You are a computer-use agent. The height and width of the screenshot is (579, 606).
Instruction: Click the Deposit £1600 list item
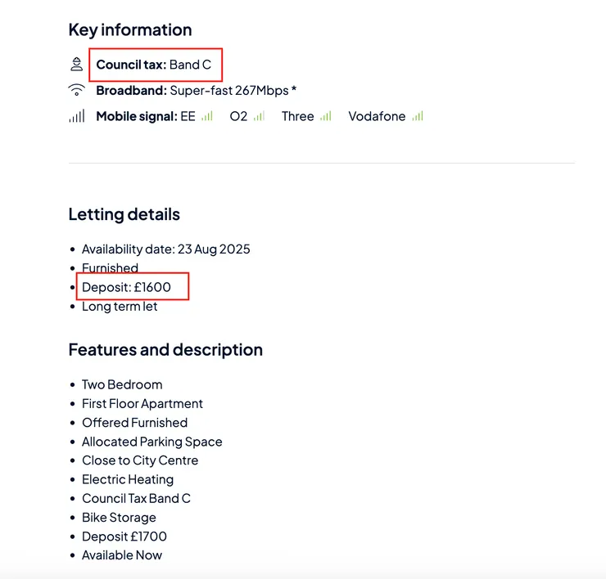(126, 287)
